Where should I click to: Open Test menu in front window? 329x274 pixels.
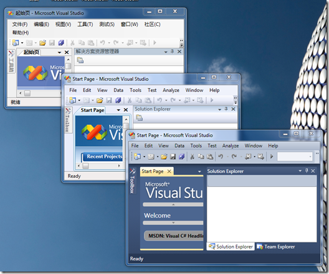[212, 145]
